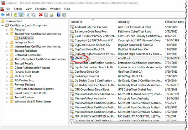Click the GlobalSign Root CA certificate icon
The width and height of the screenshot is (188, 130).
pyautogui.click(x=72, y=76)
